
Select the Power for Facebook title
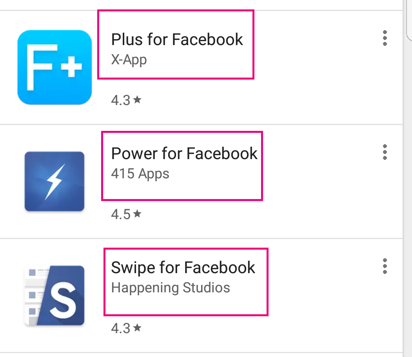pos(184,154)
